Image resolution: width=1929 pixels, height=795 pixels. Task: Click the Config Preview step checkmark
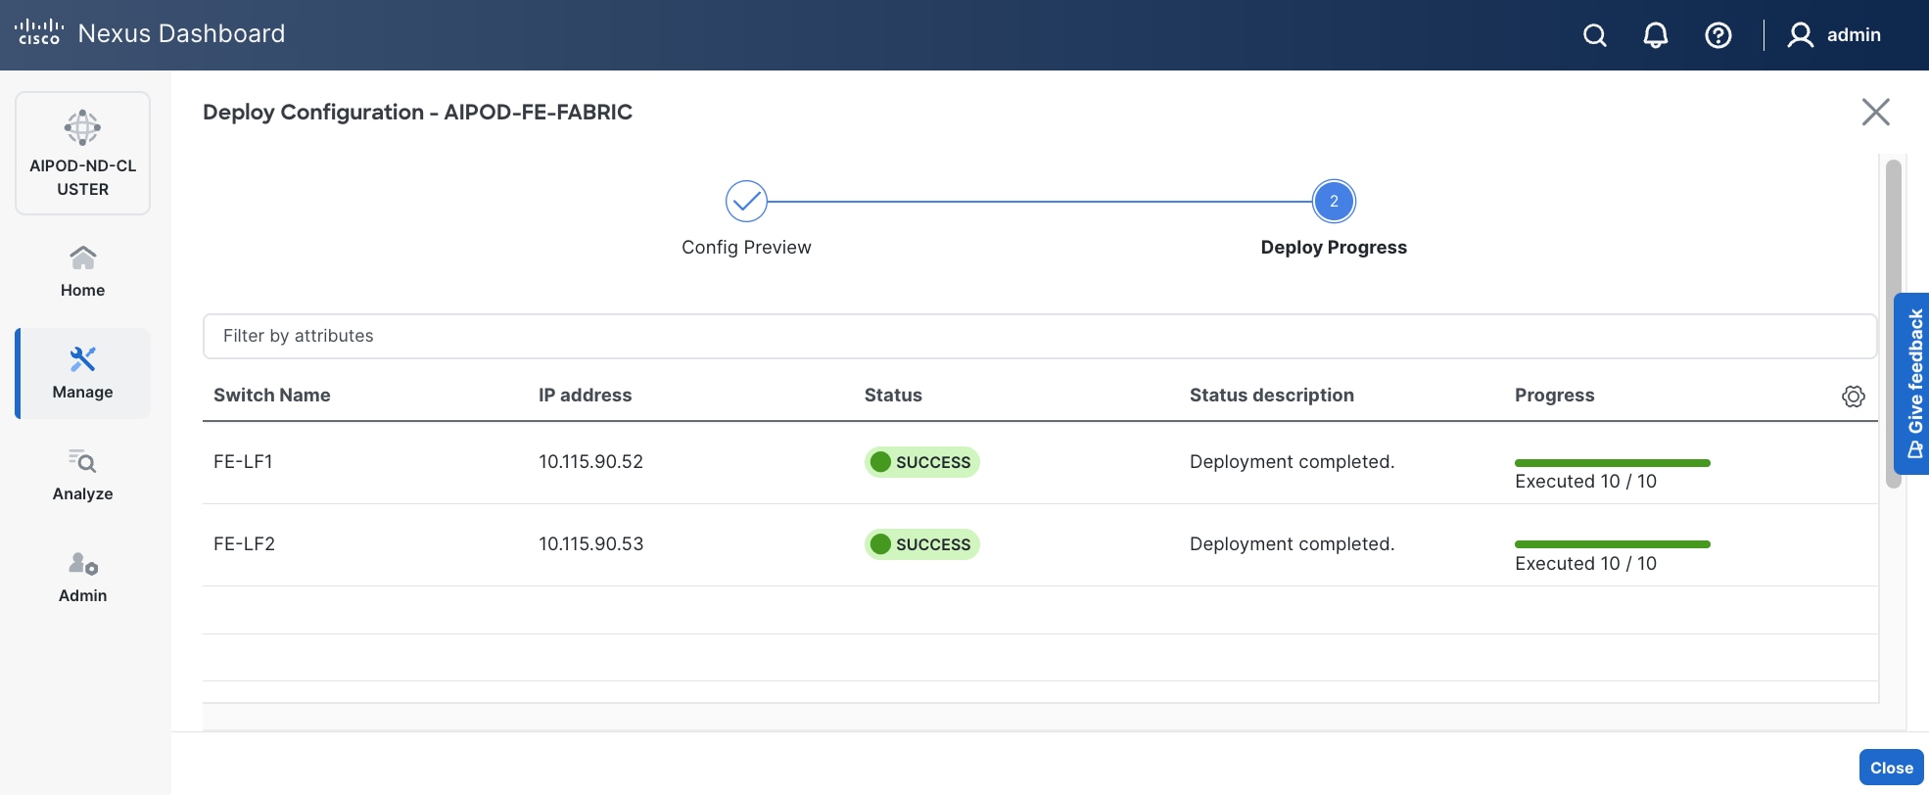[746, 202]
